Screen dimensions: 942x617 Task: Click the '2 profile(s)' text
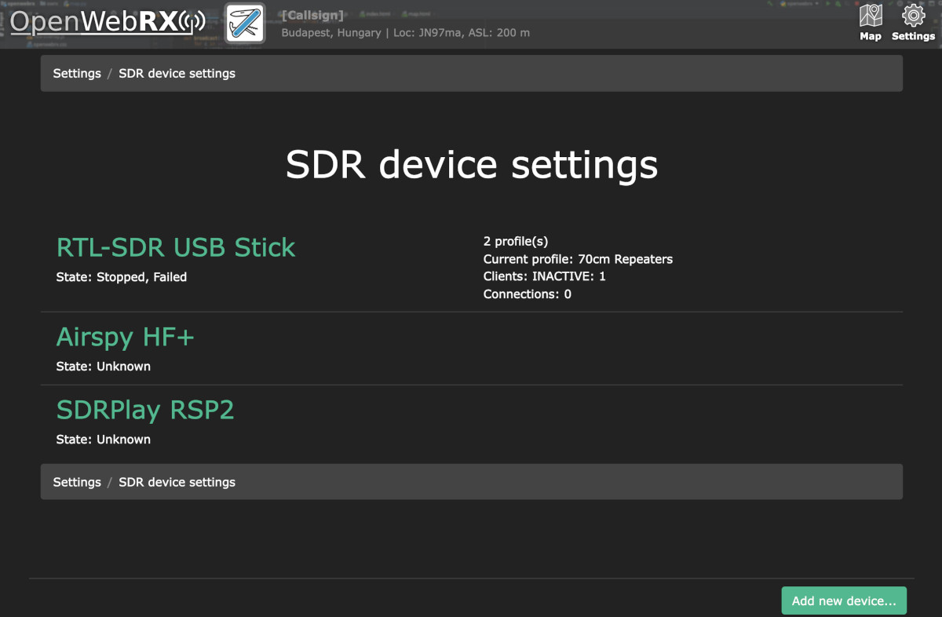pyautogui.click(x=516, y=241)
